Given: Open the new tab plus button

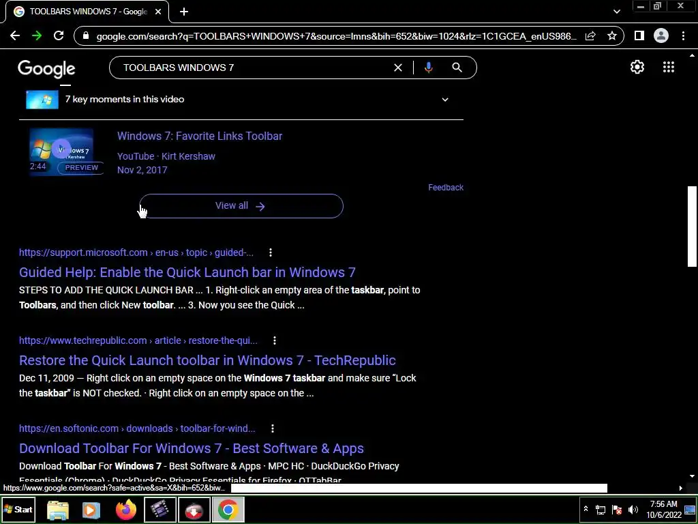Looking at the screenshot, I should (x=184, y=12).
